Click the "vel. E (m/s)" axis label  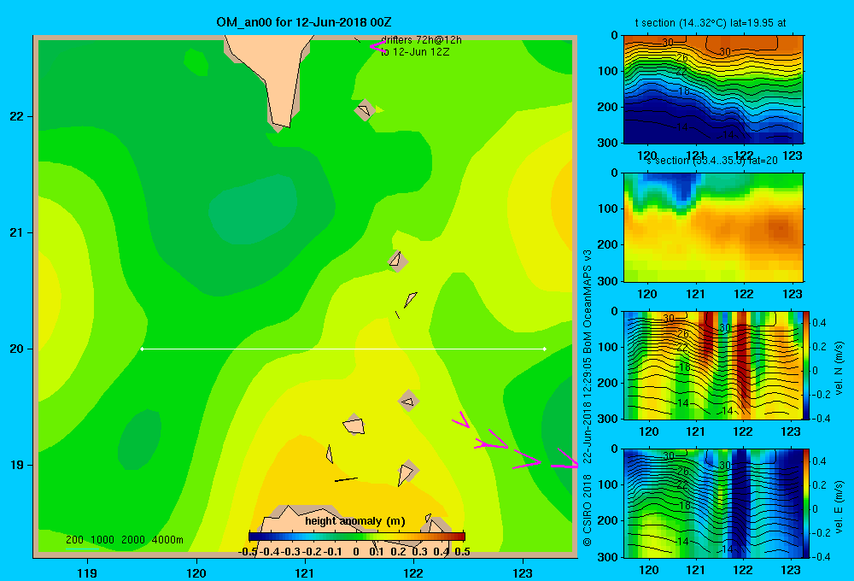coord(839,507)
